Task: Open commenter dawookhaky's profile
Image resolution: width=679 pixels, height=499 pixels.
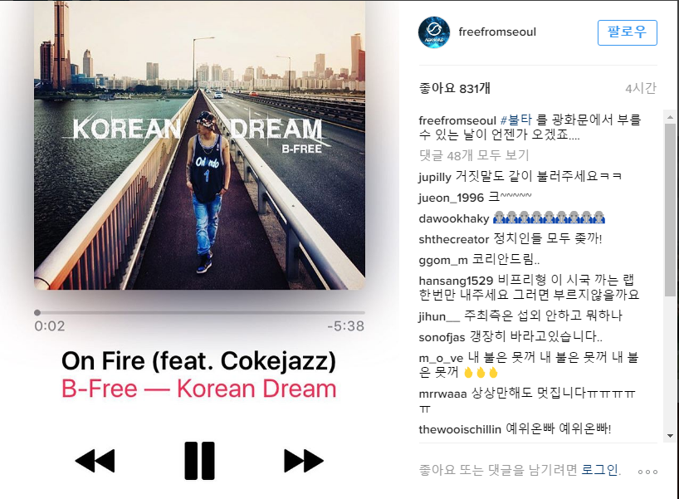Action: (454, 218)
